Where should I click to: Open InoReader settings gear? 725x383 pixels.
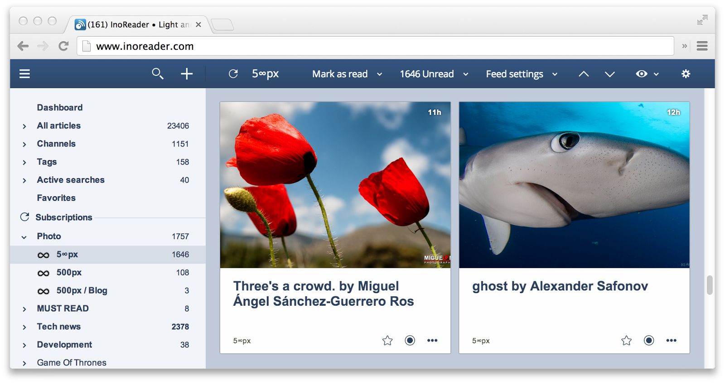coord(686,74)
